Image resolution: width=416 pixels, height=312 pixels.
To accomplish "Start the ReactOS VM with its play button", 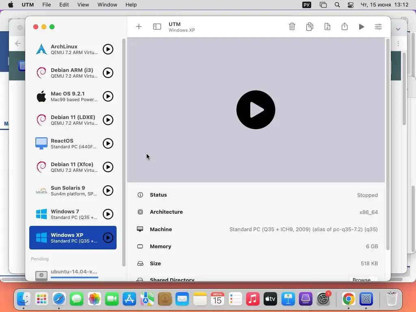I will coord(108,143).
